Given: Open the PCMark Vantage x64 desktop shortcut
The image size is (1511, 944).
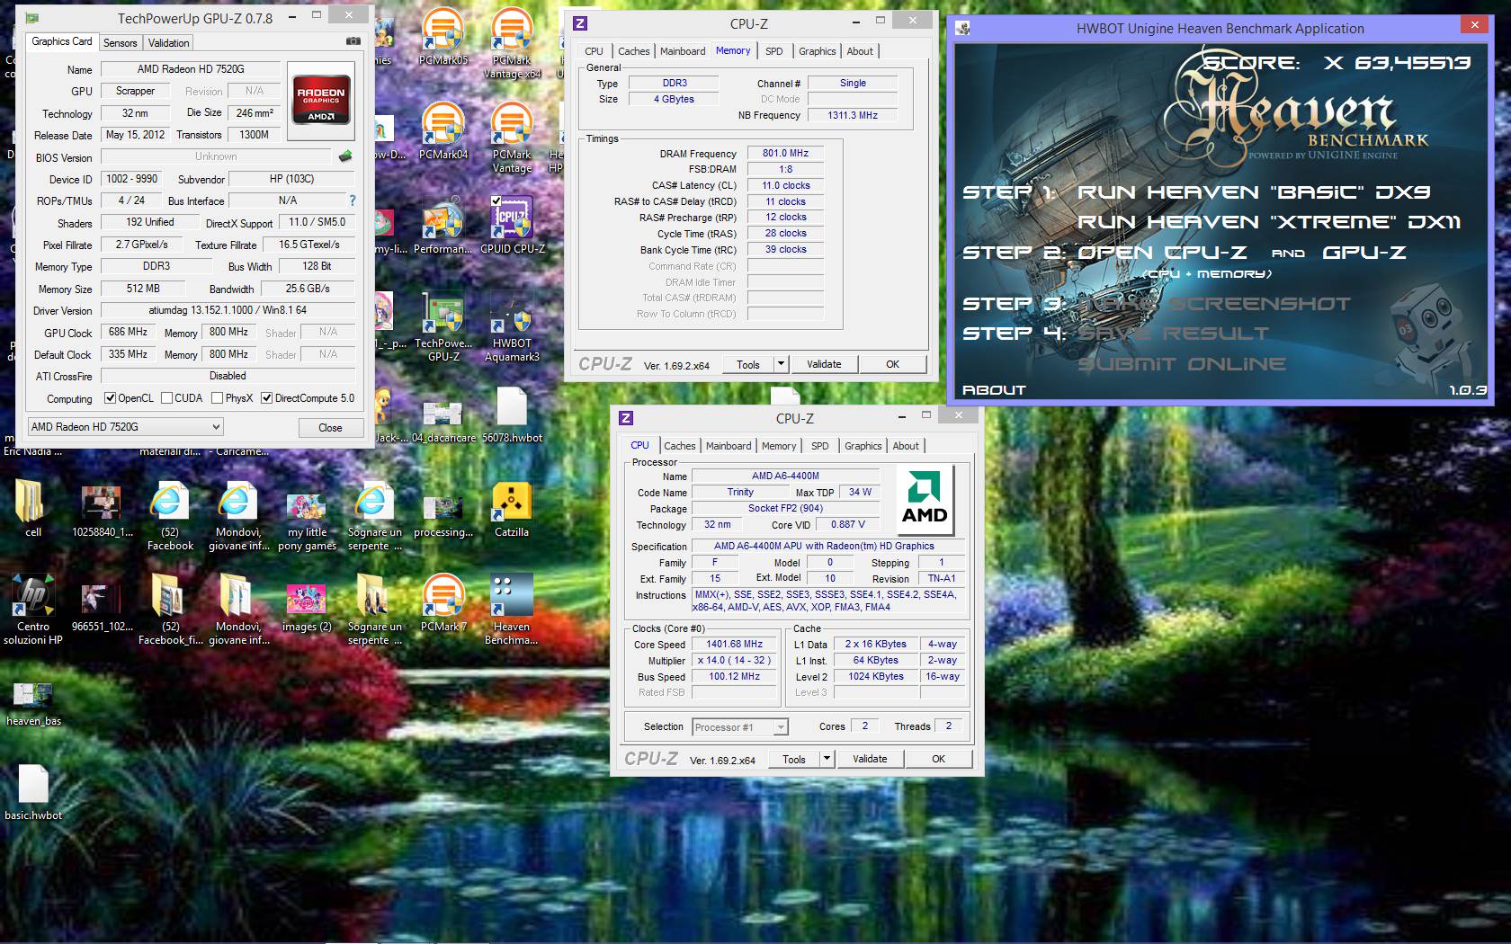Looking at the screenshot, I should 512,43.
